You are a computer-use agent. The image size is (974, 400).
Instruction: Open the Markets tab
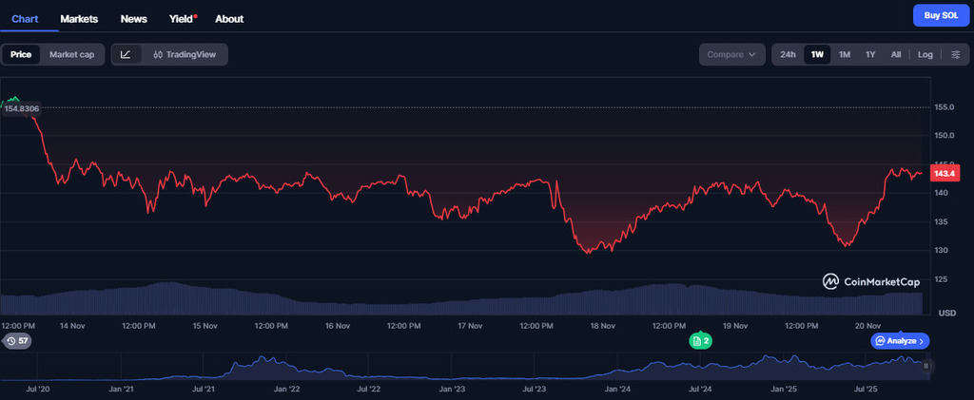click(x=79, y=18)
